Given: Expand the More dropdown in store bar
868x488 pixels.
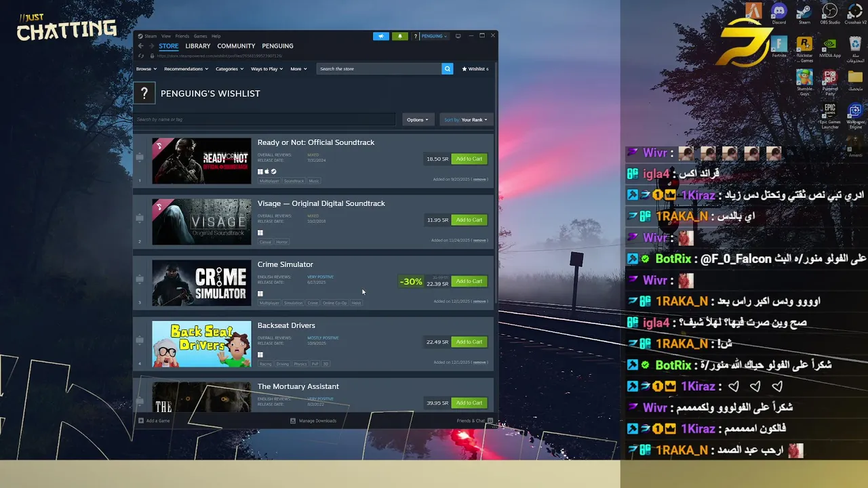Looking at the screenshot, I should click(298, 68).
